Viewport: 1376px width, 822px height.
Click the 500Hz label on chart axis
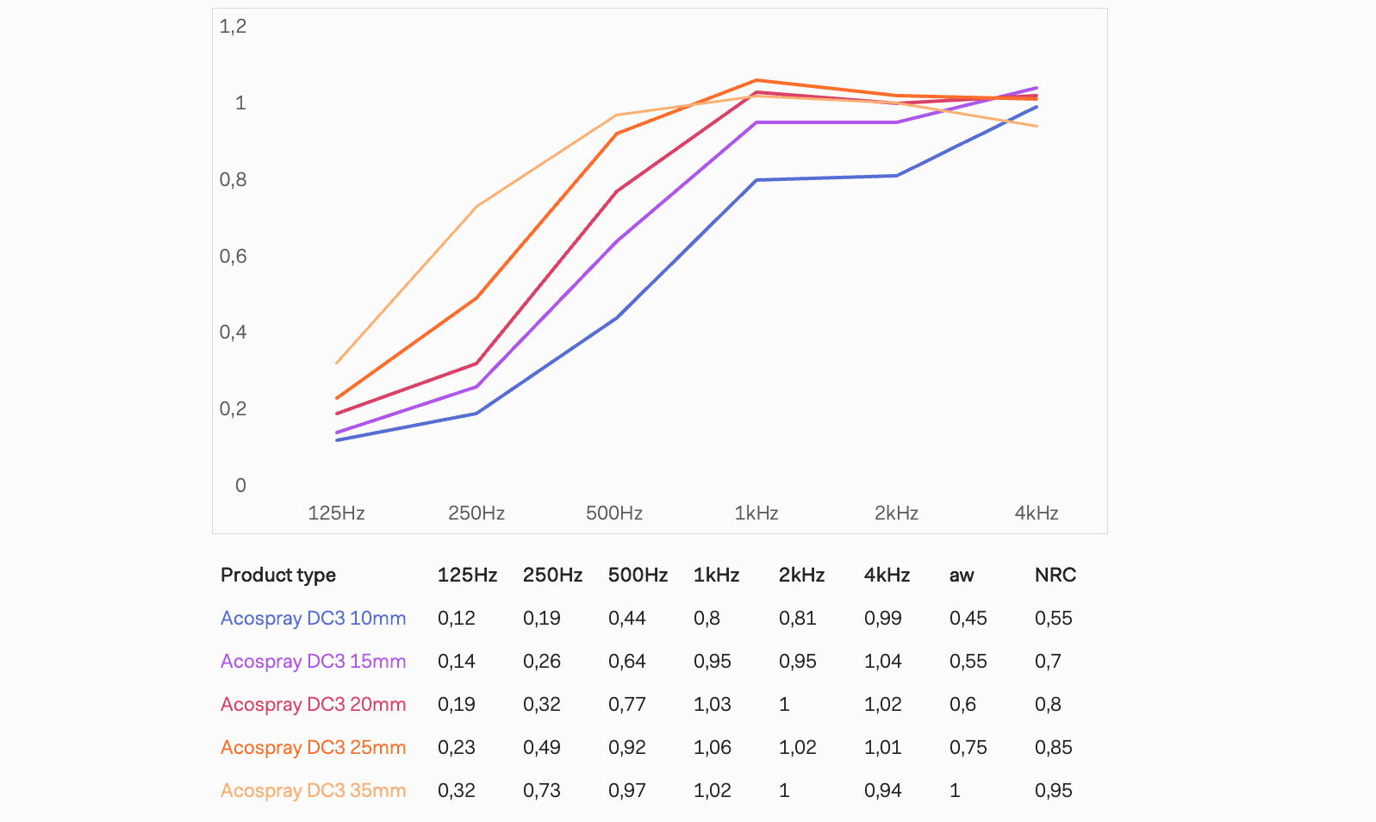[614, 513]
